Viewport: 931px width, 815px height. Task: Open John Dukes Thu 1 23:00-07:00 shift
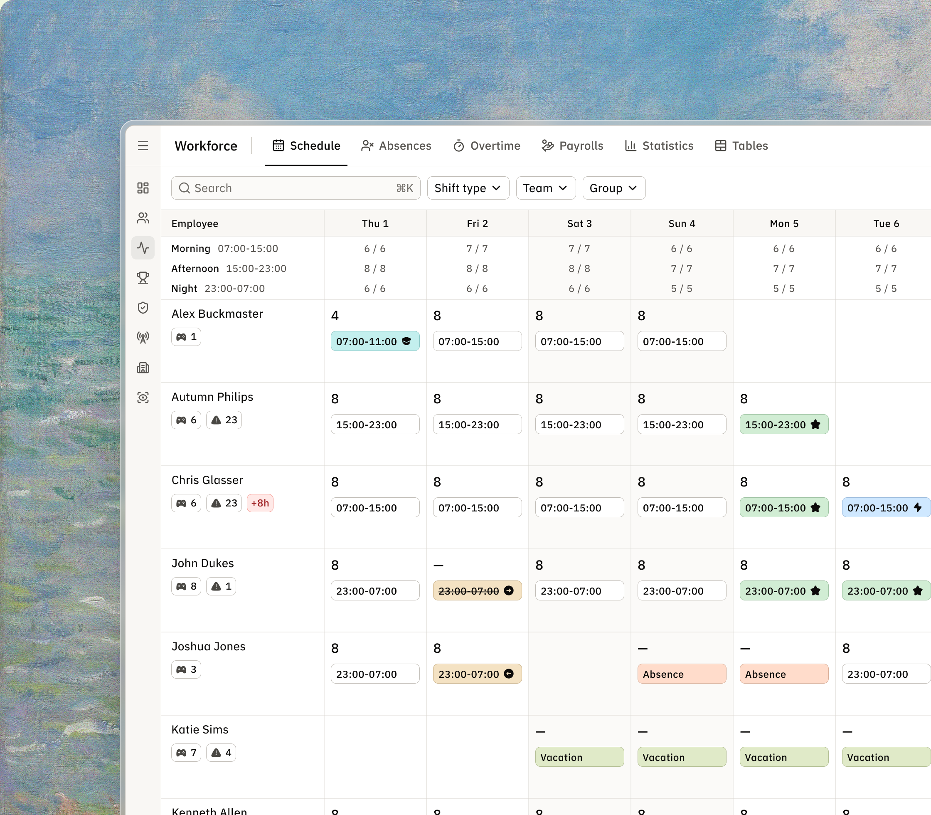pyautogui.click(x=375, y=590)
